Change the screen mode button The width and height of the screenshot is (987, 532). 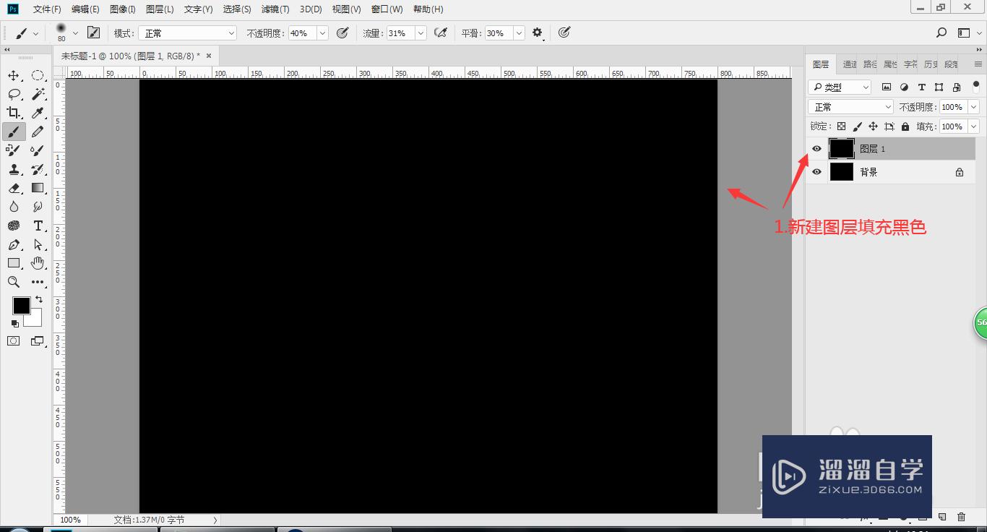coord(38,341)
